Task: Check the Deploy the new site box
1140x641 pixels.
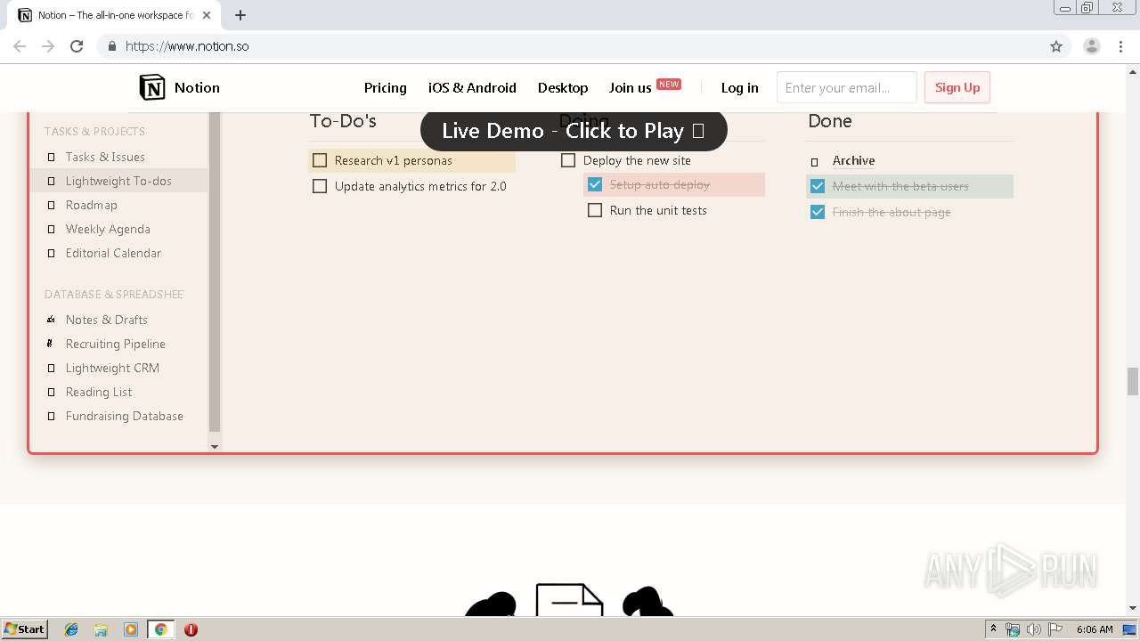Action: [x=568, y=161]
